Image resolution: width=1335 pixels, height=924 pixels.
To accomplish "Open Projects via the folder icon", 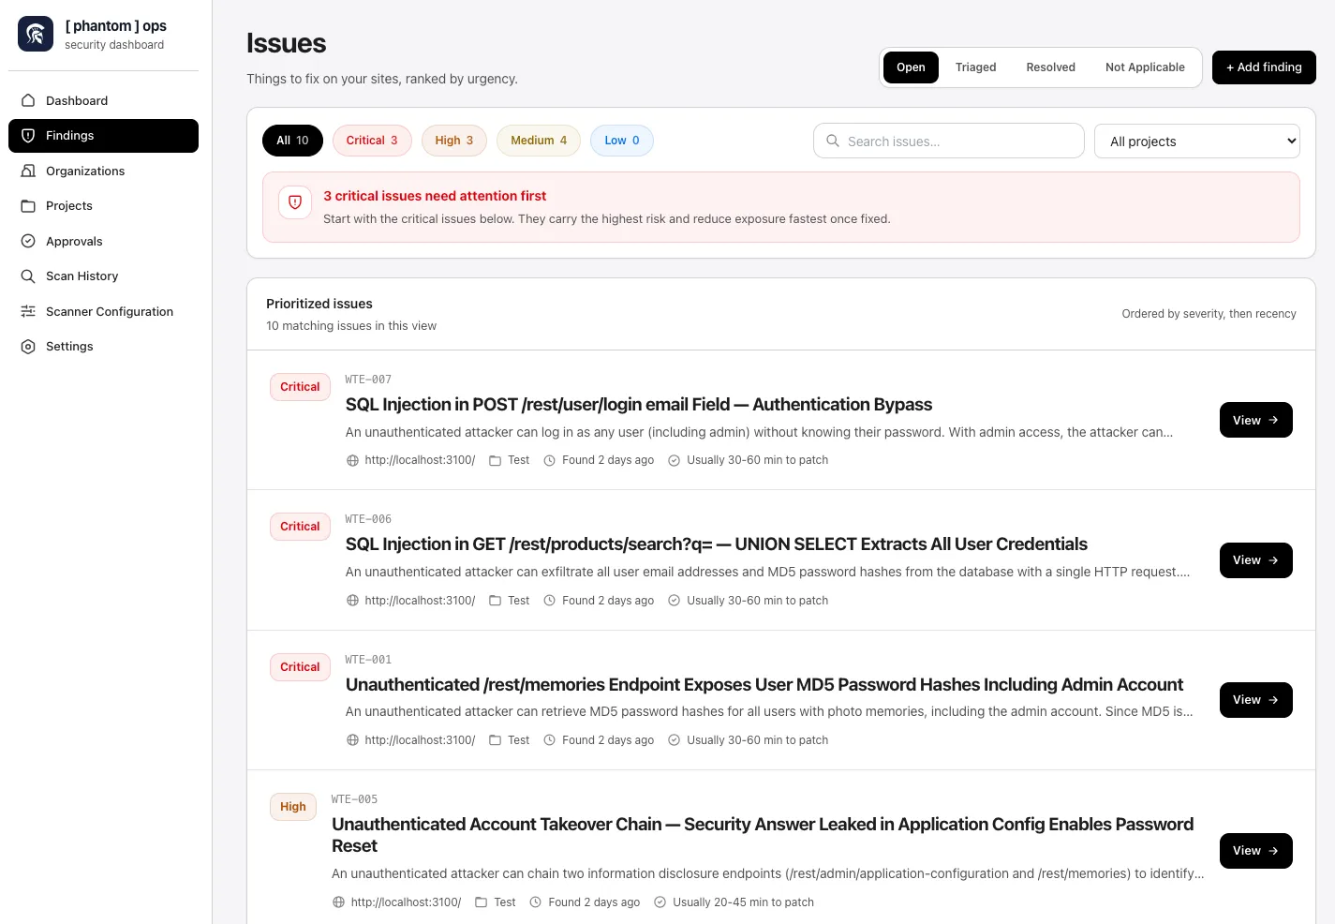I will pyautogui.click(x=28, y=205).
